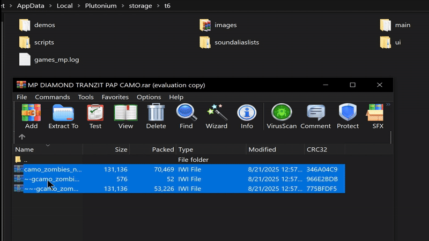429x241 pixels.
Task: Click packed size 53,226 cell
Action: click(164, 189)
